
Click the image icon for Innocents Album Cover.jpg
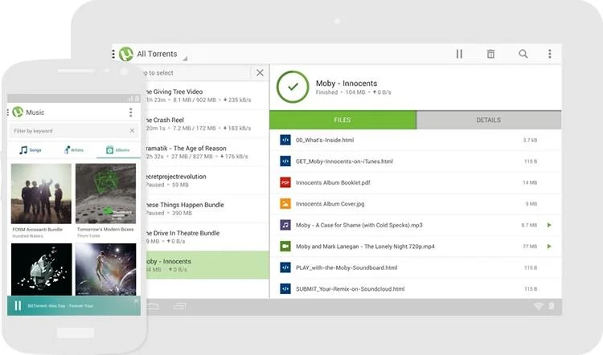285,204
